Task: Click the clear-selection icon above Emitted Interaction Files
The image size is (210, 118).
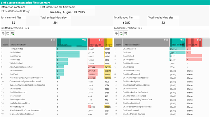Action: (3, 33)
